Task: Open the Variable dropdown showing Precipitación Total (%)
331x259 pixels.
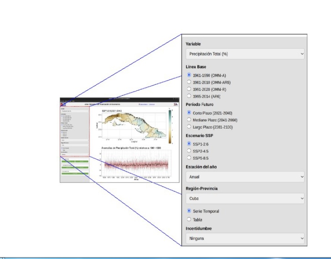Action: (x=245, y=54)
